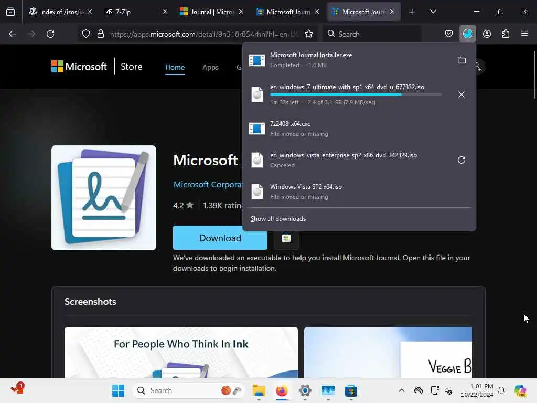Open the extensions puzzle icon

coord(506,34)
